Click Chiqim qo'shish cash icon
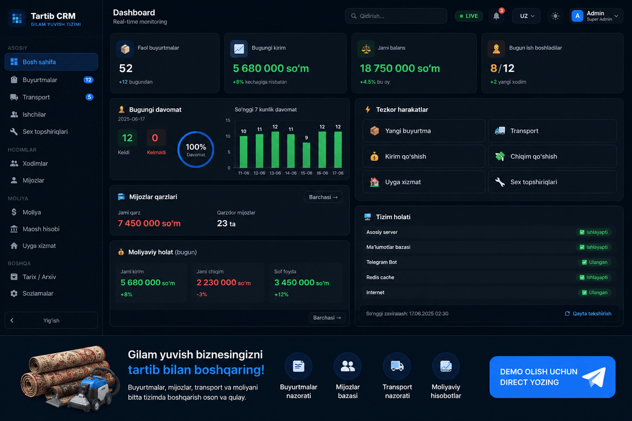This screenshot has width=632, height=421. (x=500, y=156)
